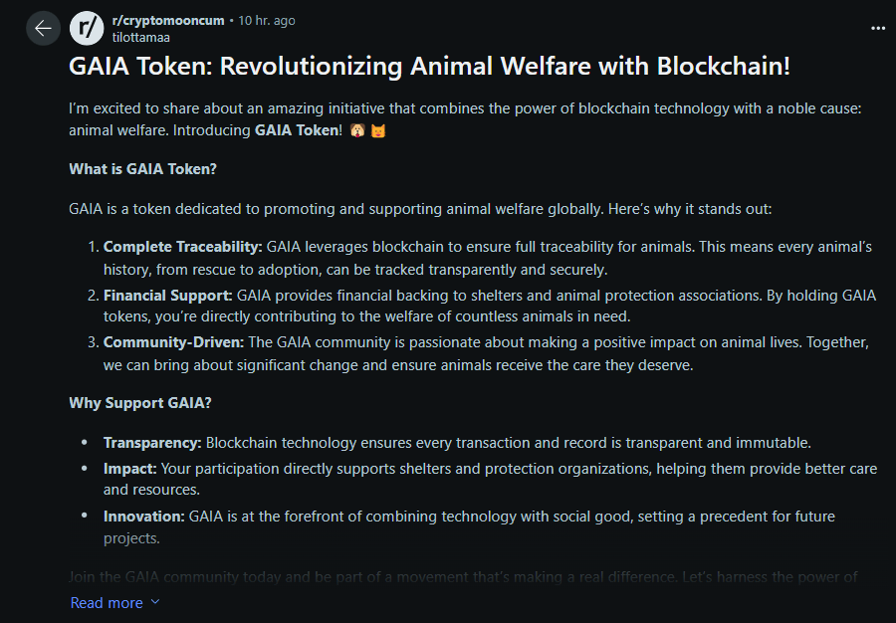
Task: Click the 'Impact:' bullet label
Action: pyautogui.click(x=130, y=469)
